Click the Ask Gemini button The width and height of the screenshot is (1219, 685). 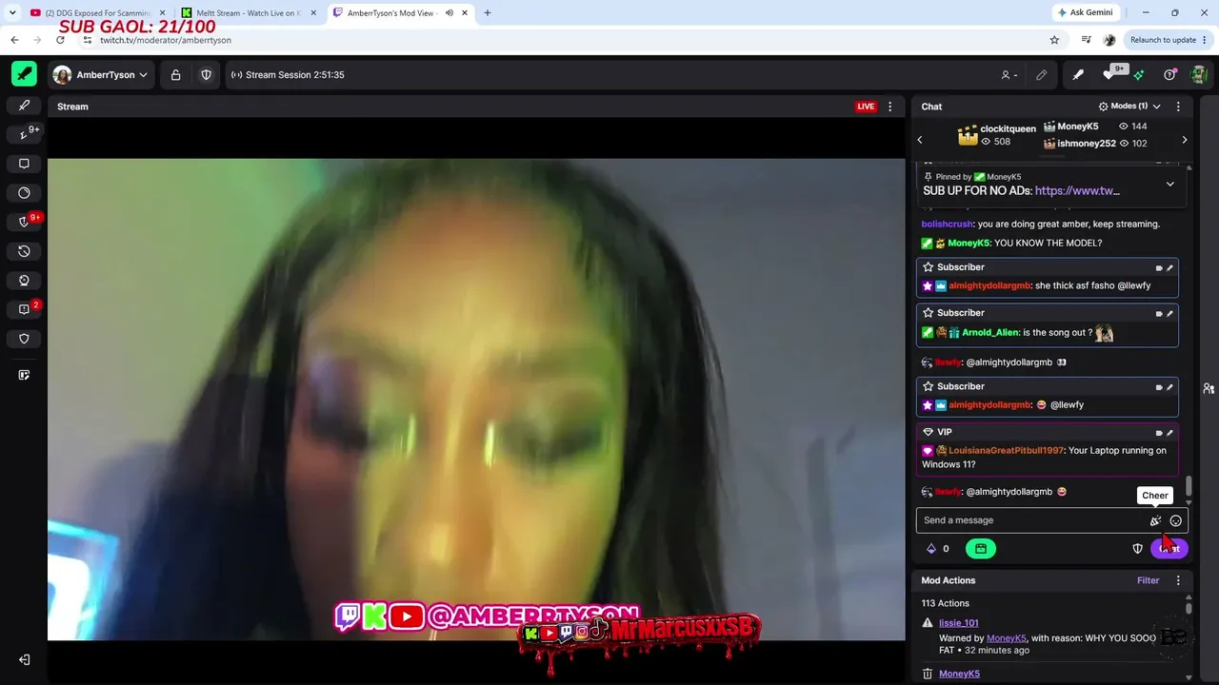pos(1088,13)
